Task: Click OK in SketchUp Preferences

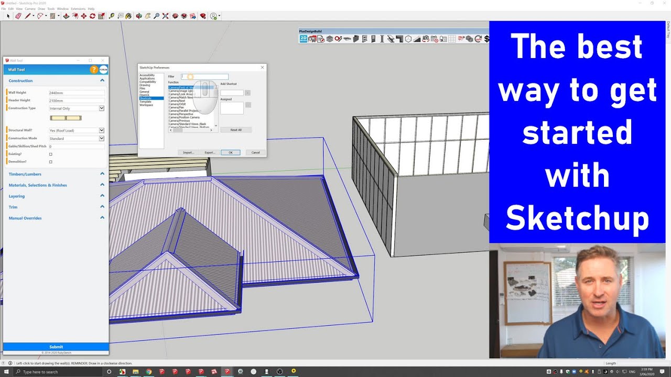Action: click(x=230, y=152)
